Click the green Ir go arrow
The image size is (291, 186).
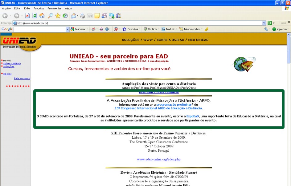point(269,23)
